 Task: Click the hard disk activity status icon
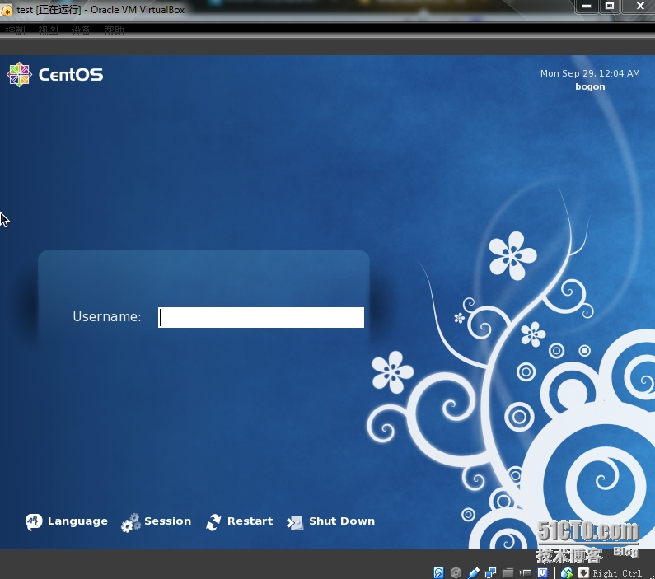[438, 572]
